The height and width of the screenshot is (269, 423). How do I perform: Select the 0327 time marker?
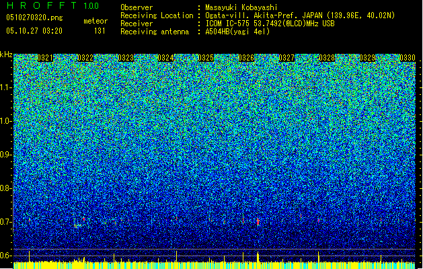coord(286,58)
